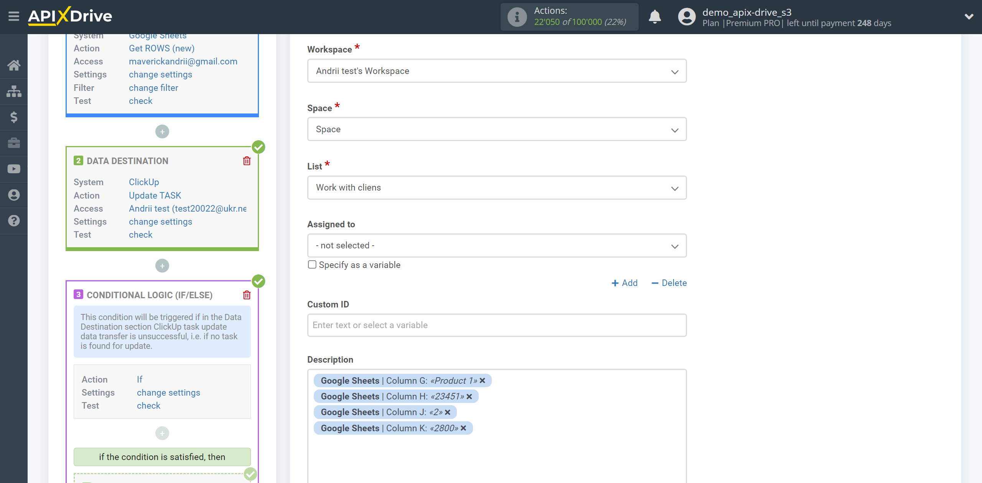Viewport: 982px width, 483px height.
Task: Toggle Specify as a variable checkbox
Action: pyautogui.click(x=312, y=264)
